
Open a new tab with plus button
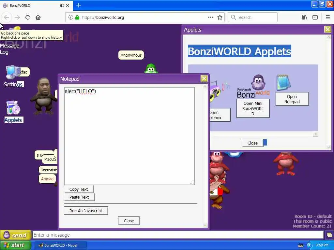click(x=78, y=5)
